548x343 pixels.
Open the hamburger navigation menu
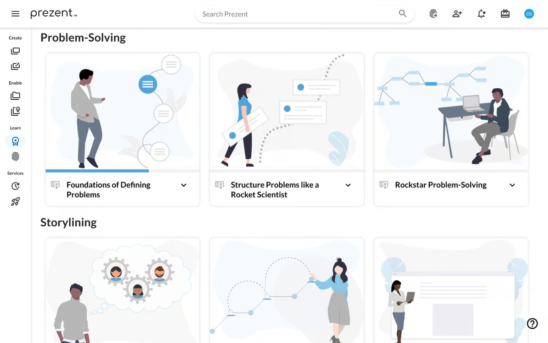click(15, 14)
